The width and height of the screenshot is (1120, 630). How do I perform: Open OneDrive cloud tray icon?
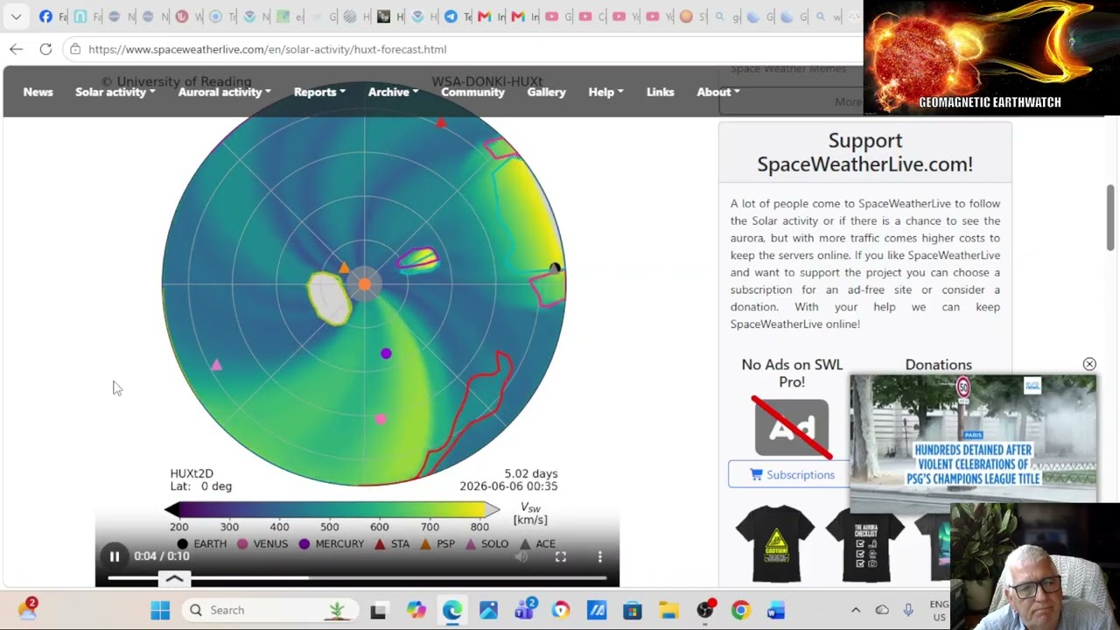click(882, 610)
